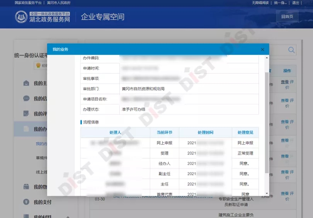The image size is (313, 218).
Task: Open 黄冈市人民政府 link
Action: click(x=59, y=3)
